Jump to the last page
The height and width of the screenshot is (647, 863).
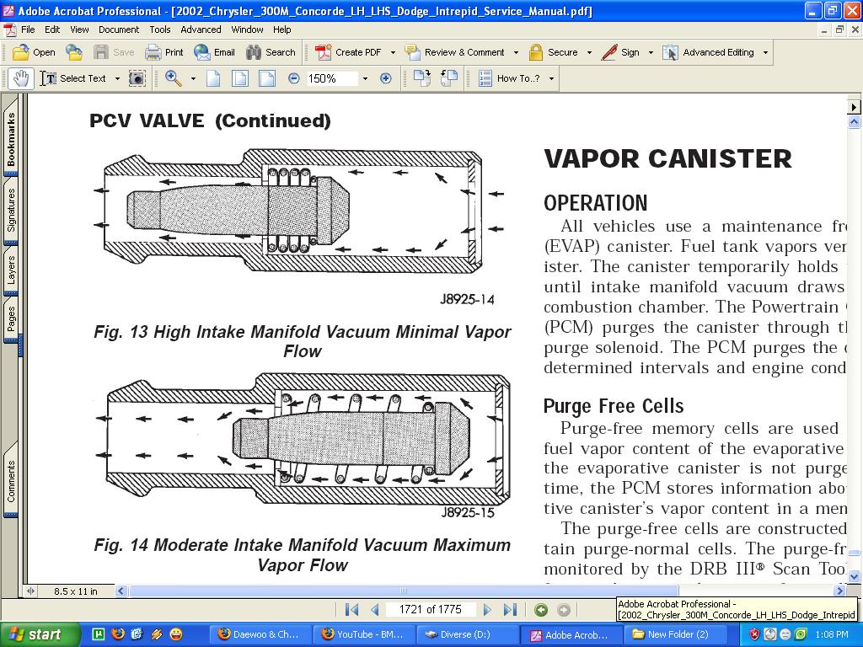click(x=510, y=610)
